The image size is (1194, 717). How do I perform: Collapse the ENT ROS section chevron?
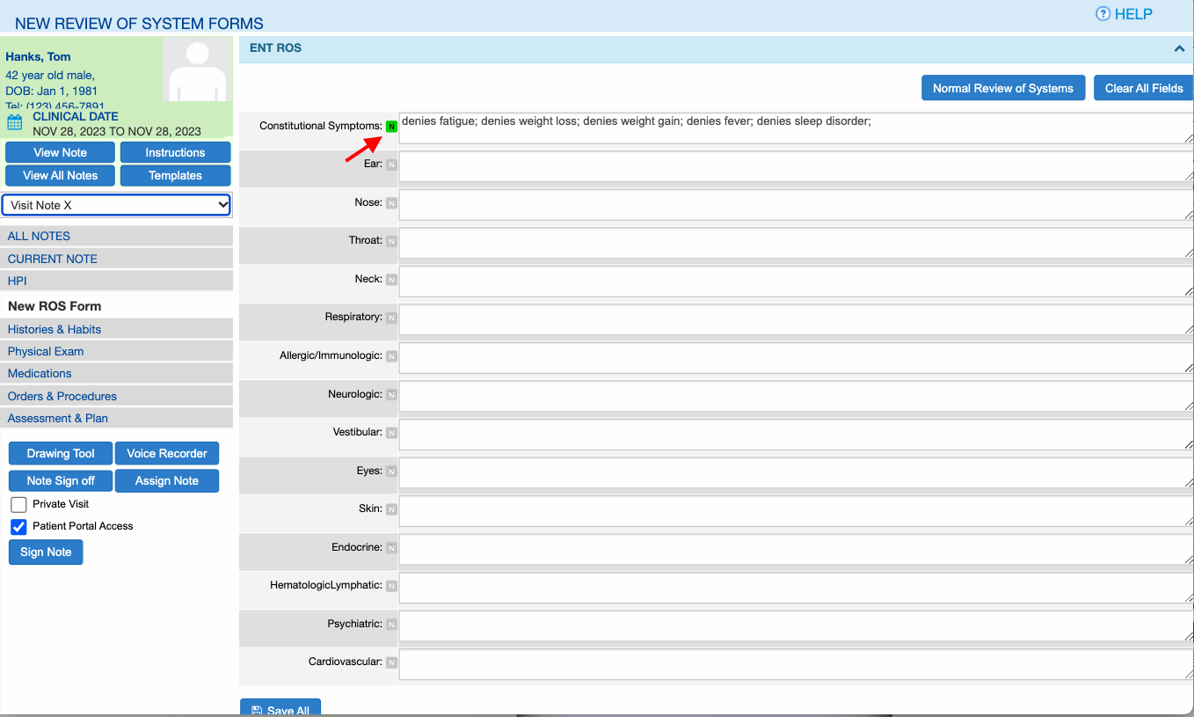(1179, 49)
